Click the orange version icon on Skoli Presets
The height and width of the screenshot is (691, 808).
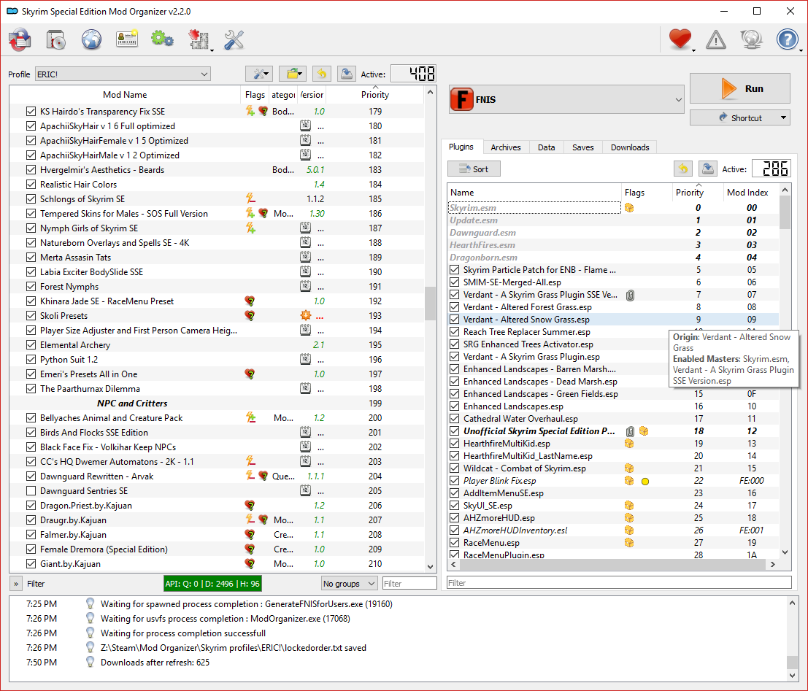[306, 315]
